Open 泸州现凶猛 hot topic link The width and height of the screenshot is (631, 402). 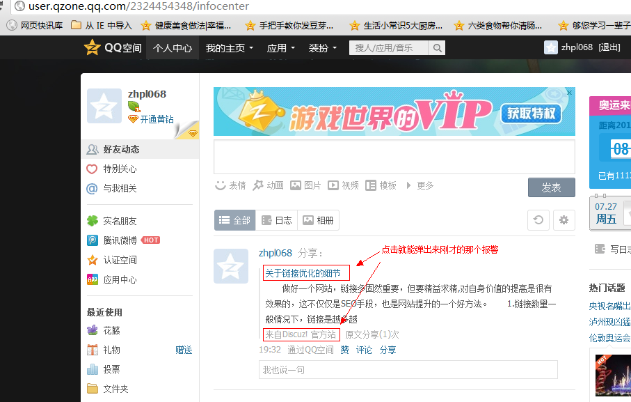pyautogui.click(x=609, y=322)
